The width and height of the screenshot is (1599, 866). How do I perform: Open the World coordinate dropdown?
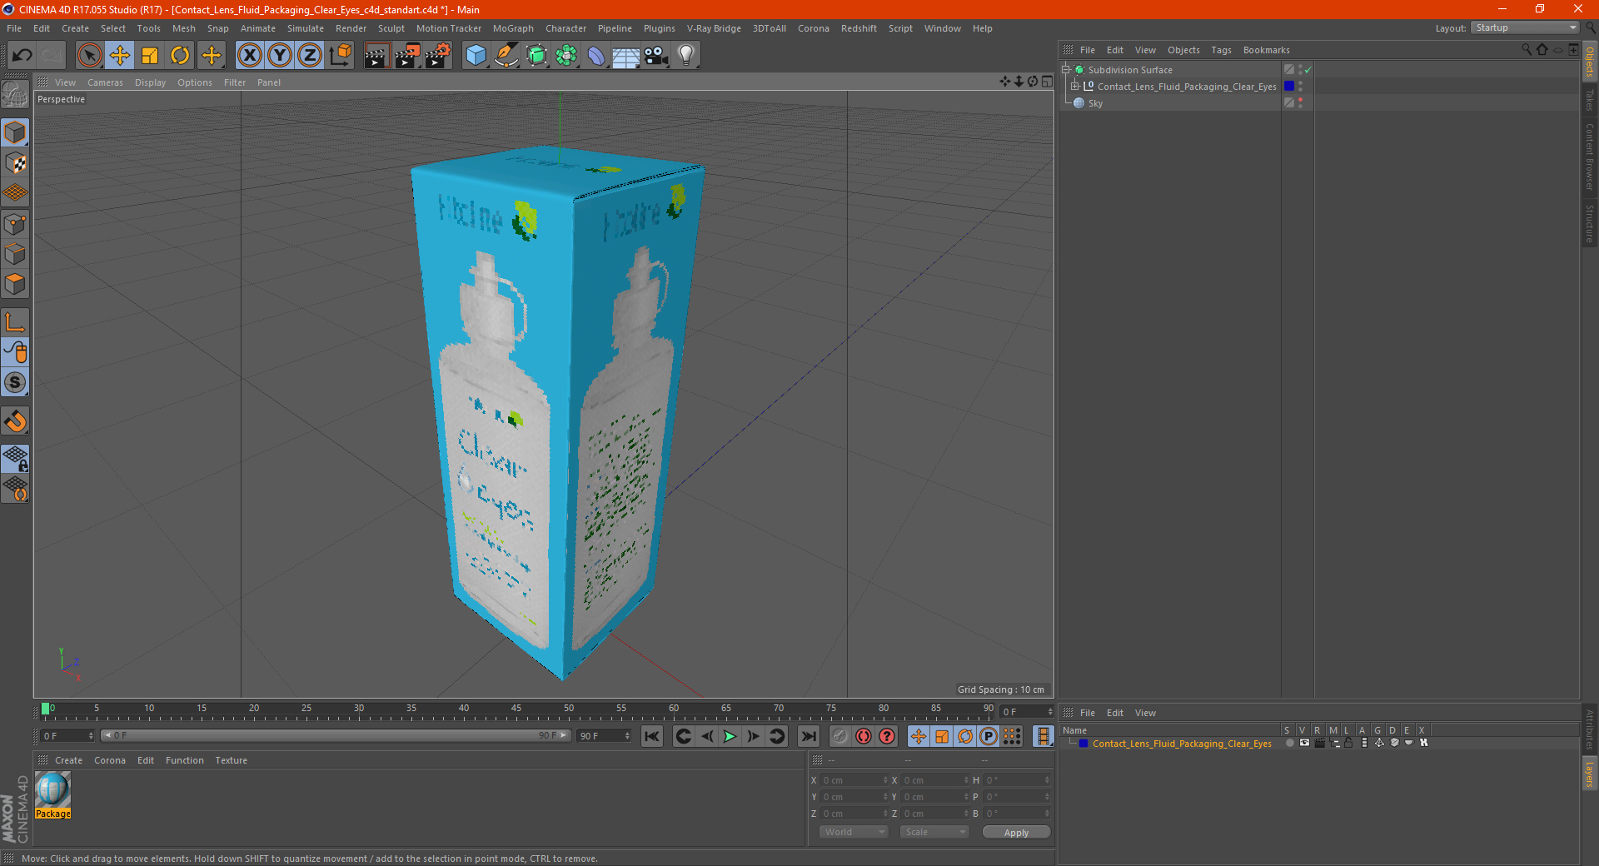pyautogui.click(x=854, y=832)
